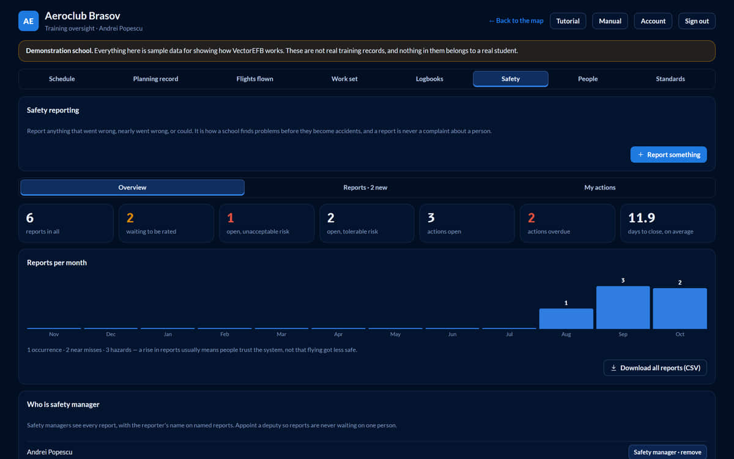Click the AE school avatar icon
Image resolution: width=734 pixels, height=459 pixels.
[28, 21]
